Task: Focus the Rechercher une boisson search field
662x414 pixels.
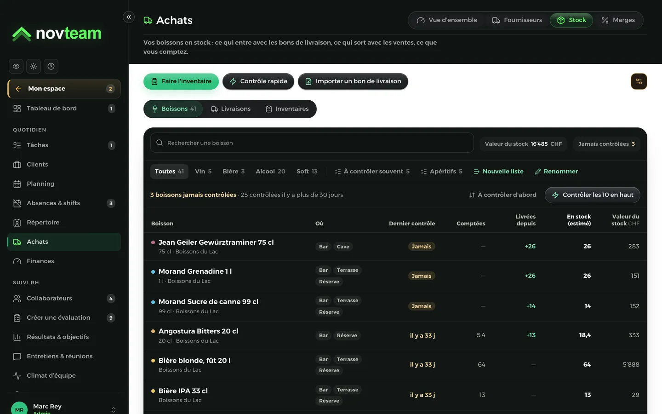Action: [312, 143]
